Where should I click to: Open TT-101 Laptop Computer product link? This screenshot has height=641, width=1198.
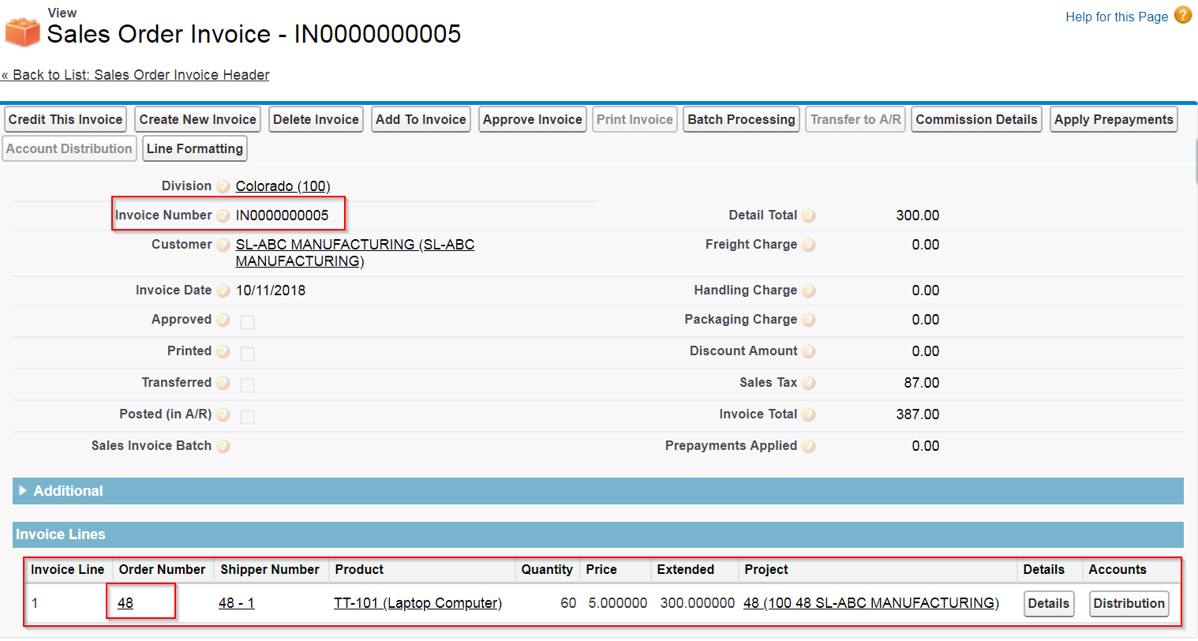pyautogui.click(x=418, y=603)
